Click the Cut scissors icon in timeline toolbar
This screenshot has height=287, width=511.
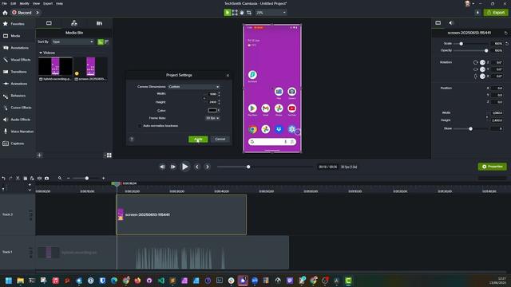tap(18, 179)
